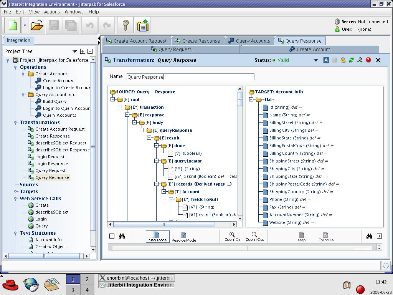Open the Actions menu
This screenshot has height=295, width=393.
52,12
